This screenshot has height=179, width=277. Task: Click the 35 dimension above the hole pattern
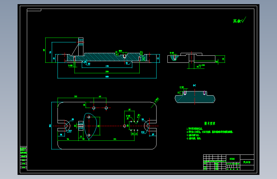click(129, 110)
